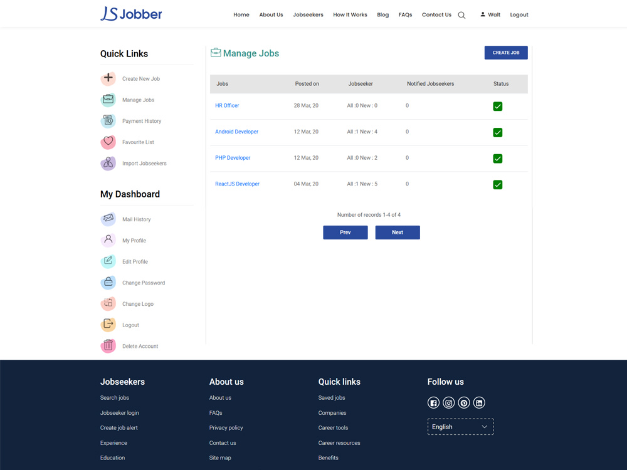Open Contact Us in top navigation

click(x=436, y=15)
